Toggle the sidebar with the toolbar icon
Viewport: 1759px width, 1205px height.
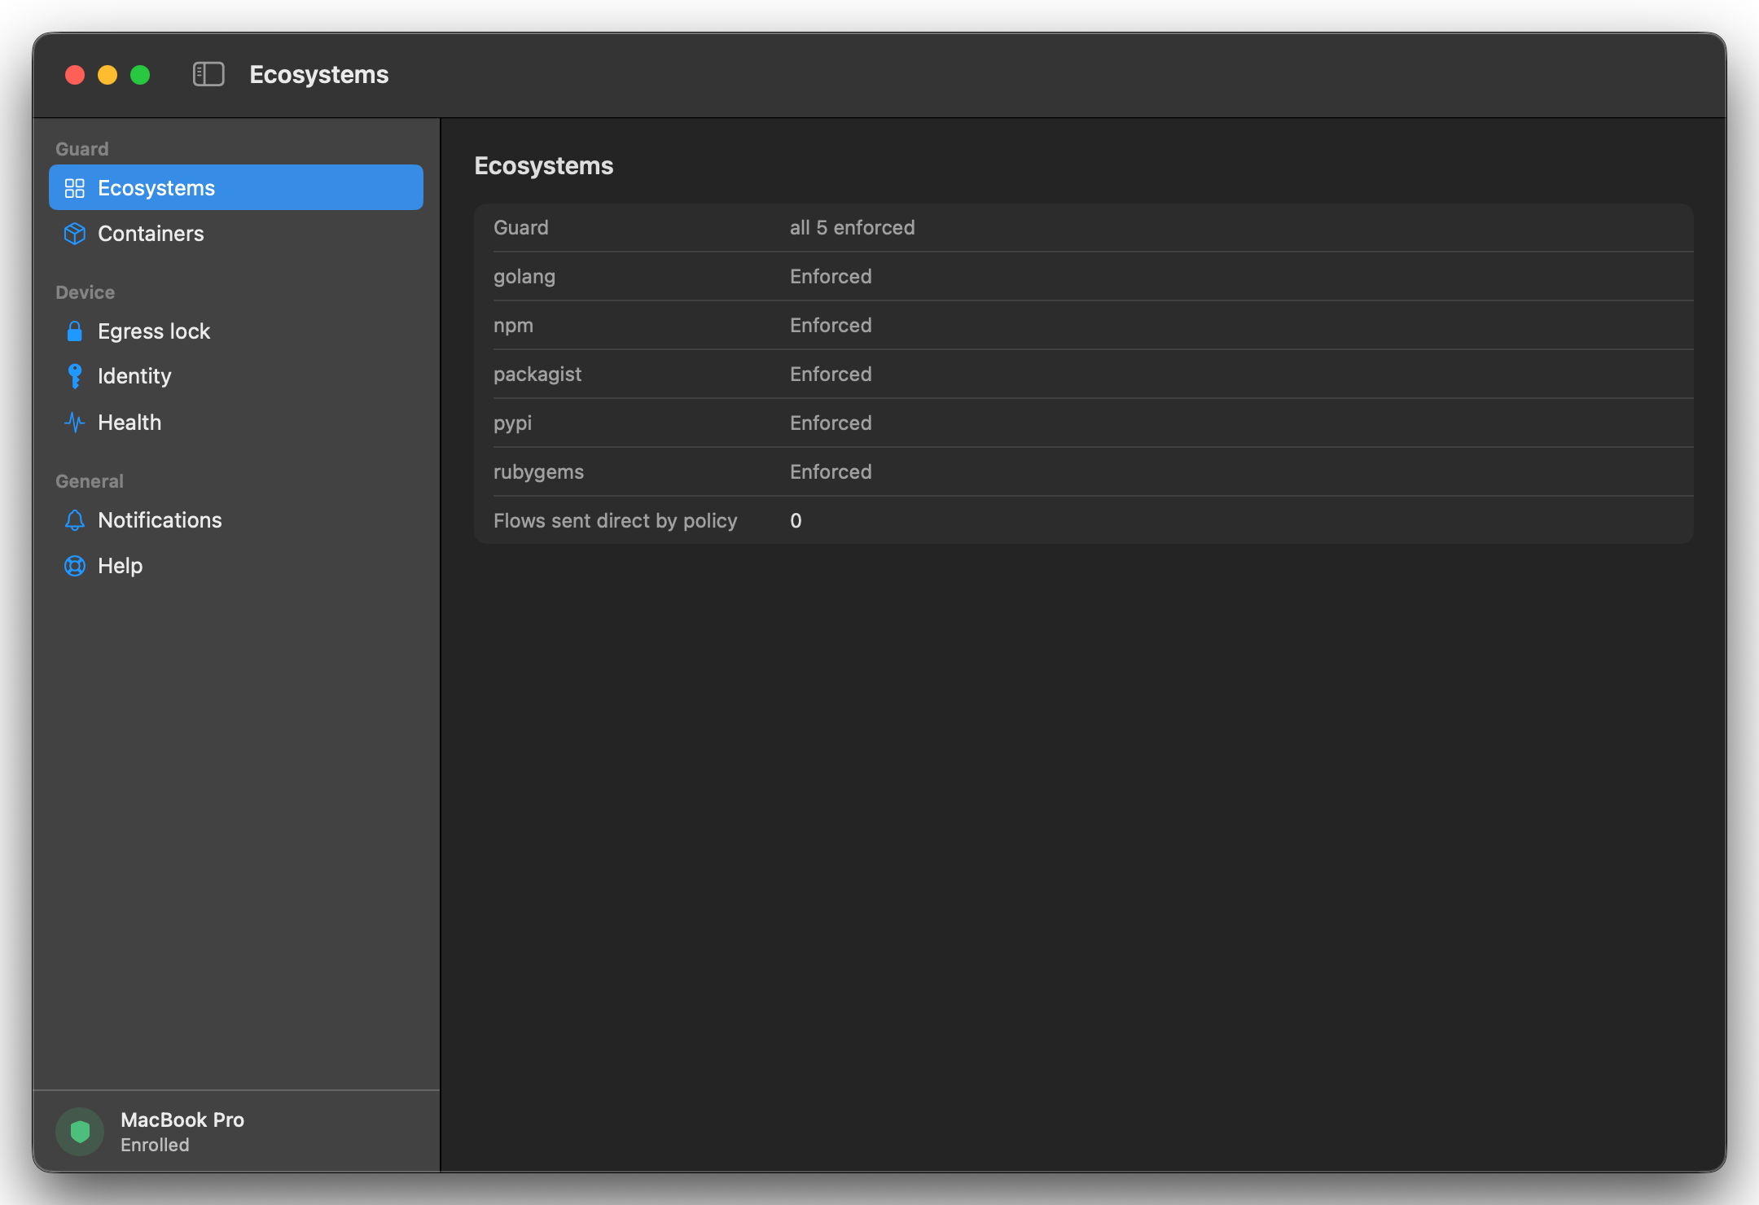pyautogui.click(x=208, y=74)
